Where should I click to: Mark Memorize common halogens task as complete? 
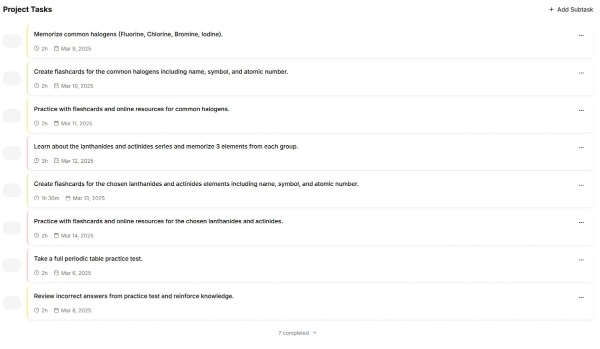pyautogui.click(x=12, y=41)
